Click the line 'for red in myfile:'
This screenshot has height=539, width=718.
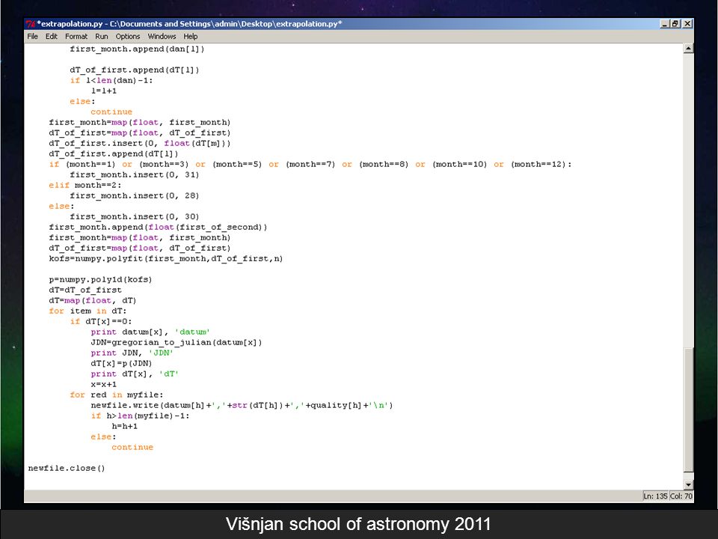click(x=117, y=395)
